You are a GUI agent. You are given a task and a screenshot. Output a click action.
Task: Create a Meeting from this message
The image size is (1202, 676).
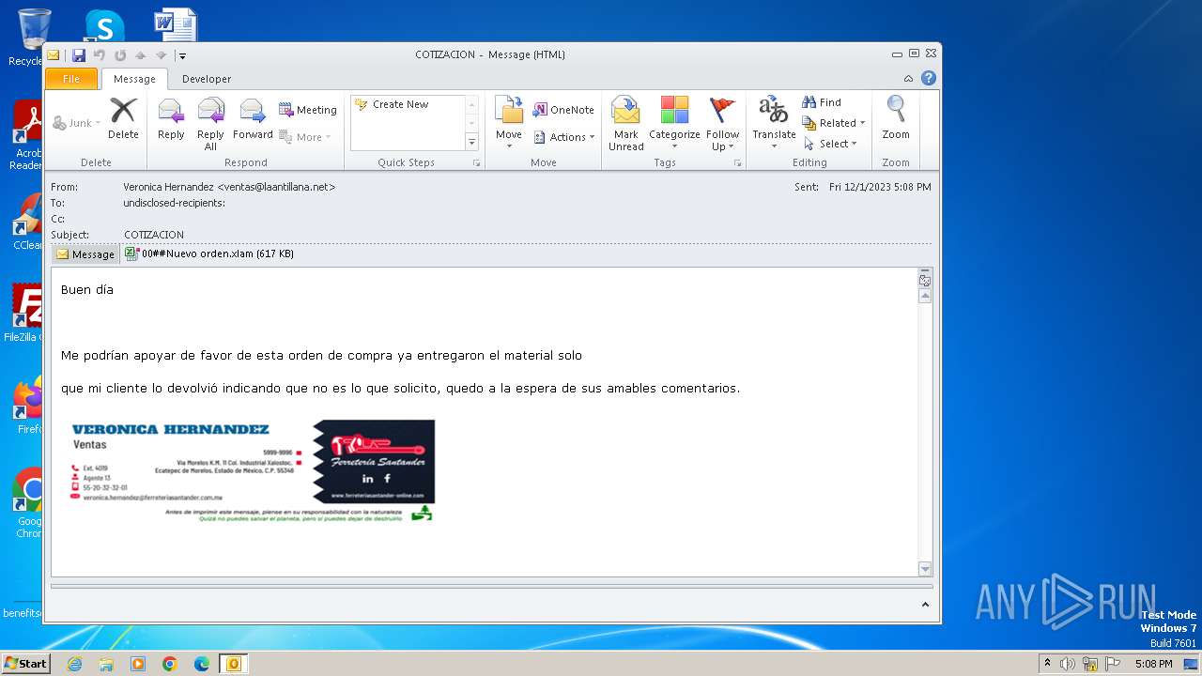[308, 110]
